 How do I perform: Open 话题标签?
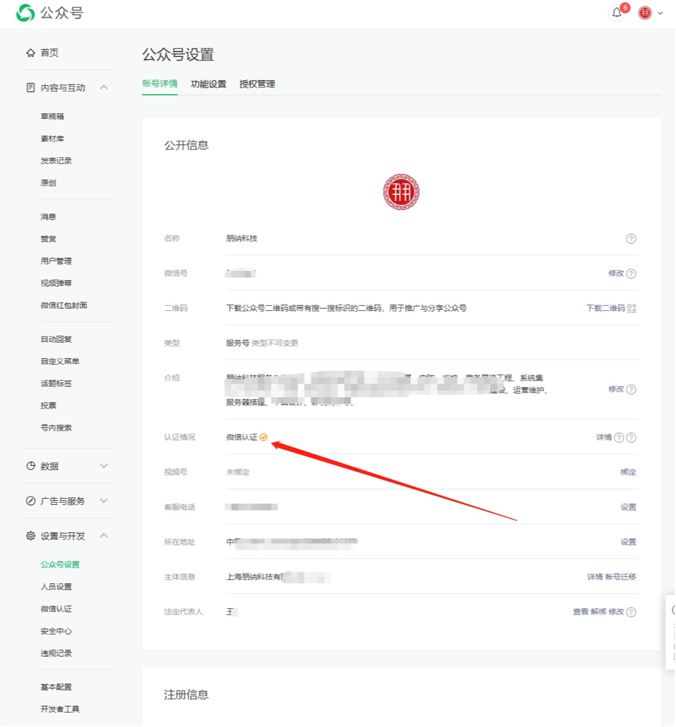pyautogui.click(x=56, y=383)
